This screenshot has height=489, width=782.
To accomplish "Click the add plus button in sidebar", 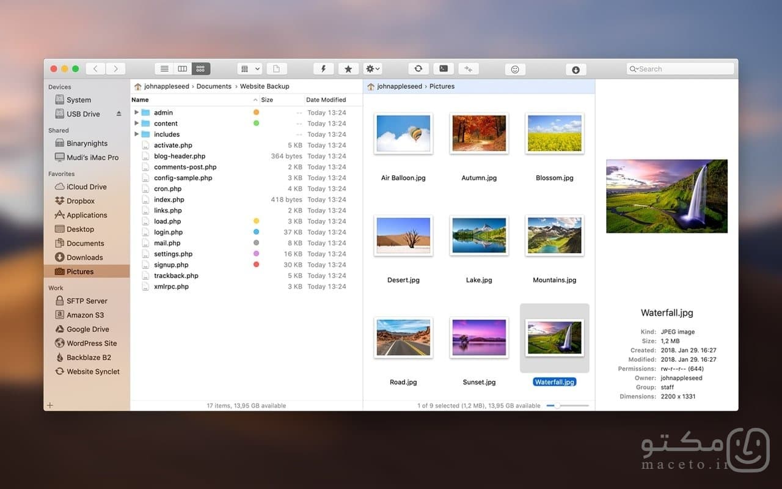I will 50,405.
